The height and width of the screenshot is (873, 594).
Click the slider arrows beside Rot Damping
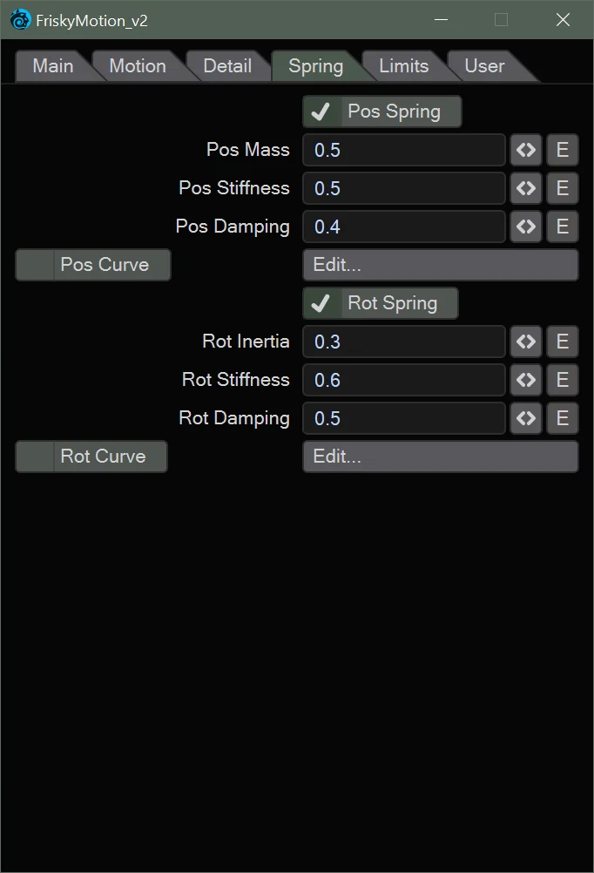coord(526,418)
